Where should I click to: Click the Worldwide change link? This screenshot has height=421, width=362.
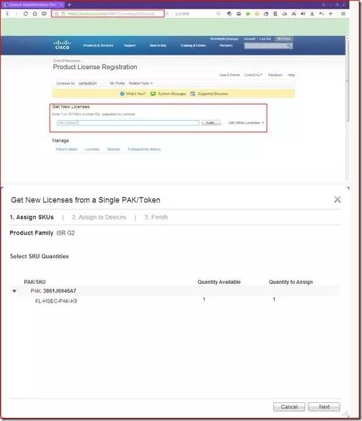224,38
